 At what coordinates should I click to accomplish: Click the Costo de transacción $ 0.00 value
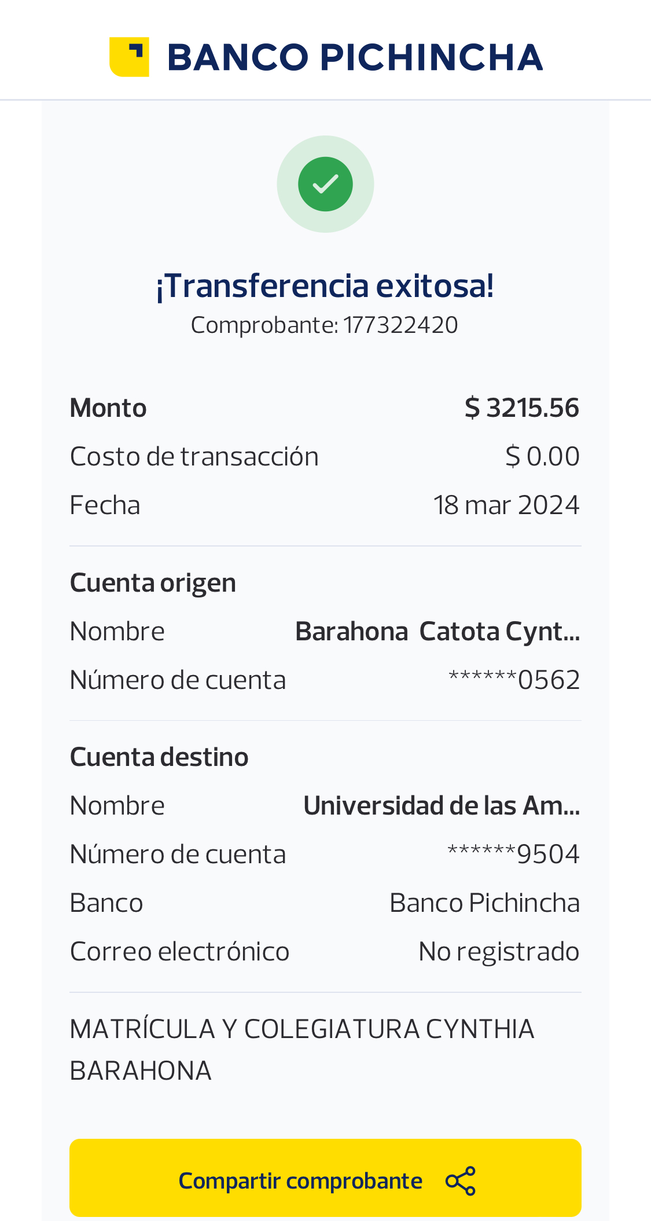(542, 457)
